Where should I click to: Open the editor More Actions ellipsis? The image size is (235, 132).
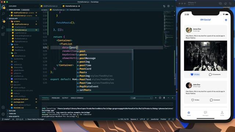coord(173,6)
